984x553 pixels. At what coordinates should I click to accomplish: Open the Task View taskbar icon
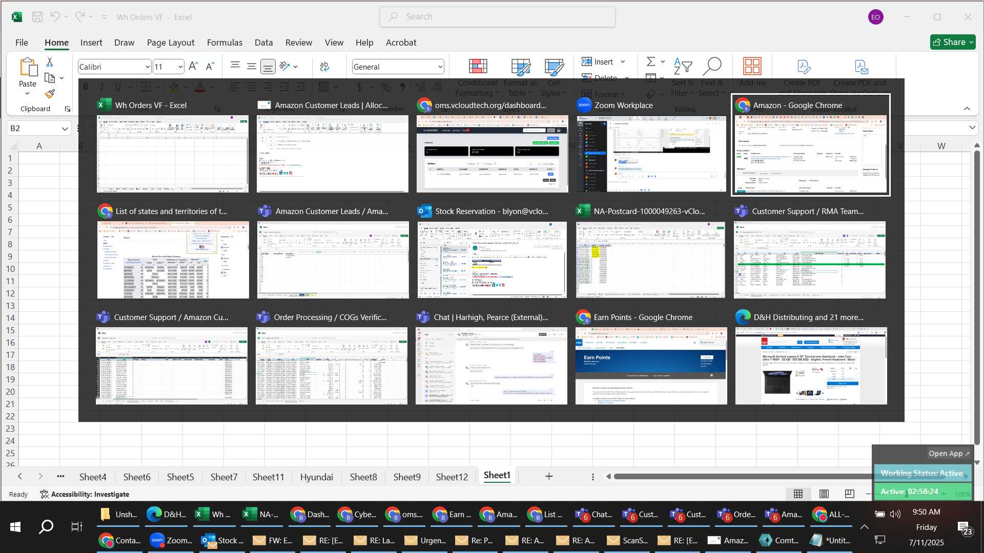point(76,527)
